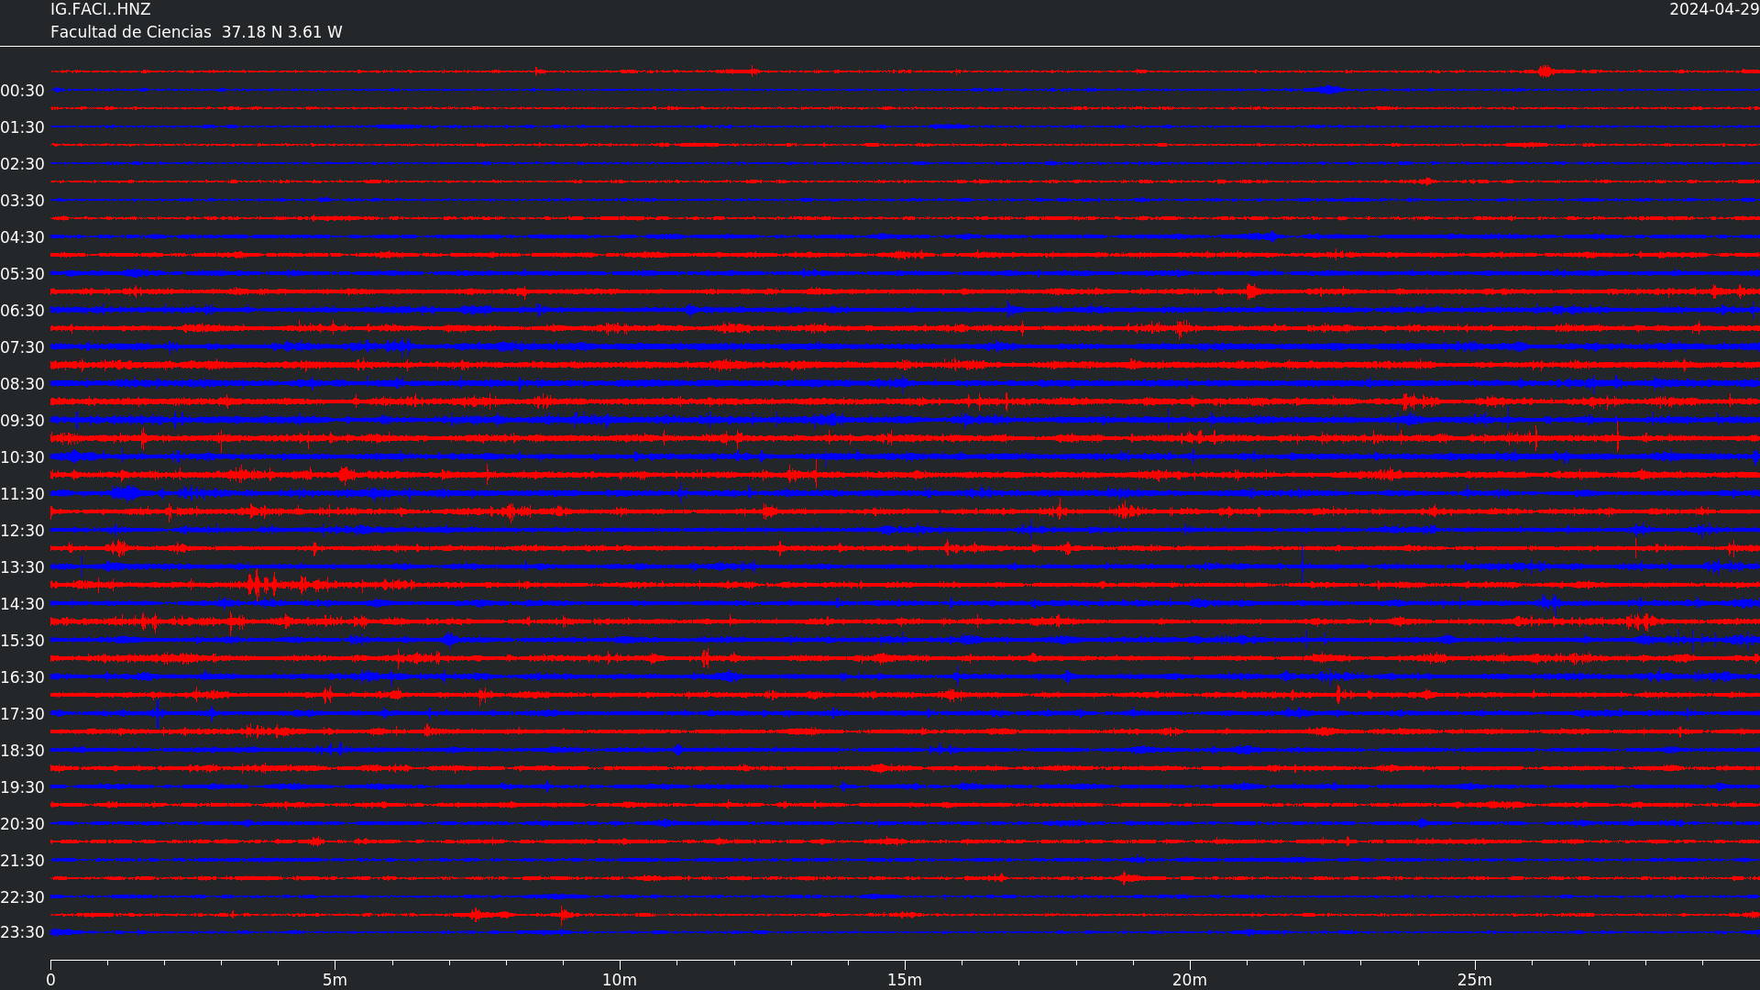
Task: Click the 15m tick label on time axis
Action: click(905, 980)
